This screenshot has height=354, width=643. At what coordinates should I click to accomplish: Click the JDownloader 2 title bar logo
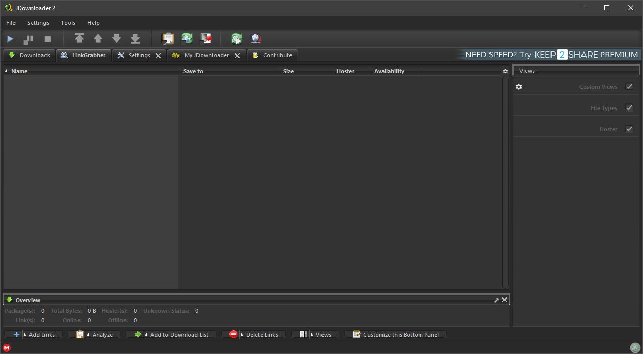coord(8,8)
